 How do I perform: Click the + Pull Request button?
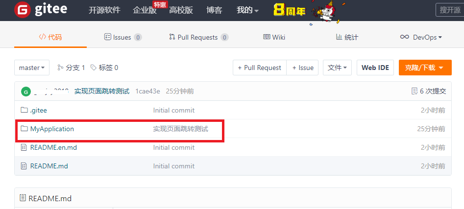pos(260,68)
